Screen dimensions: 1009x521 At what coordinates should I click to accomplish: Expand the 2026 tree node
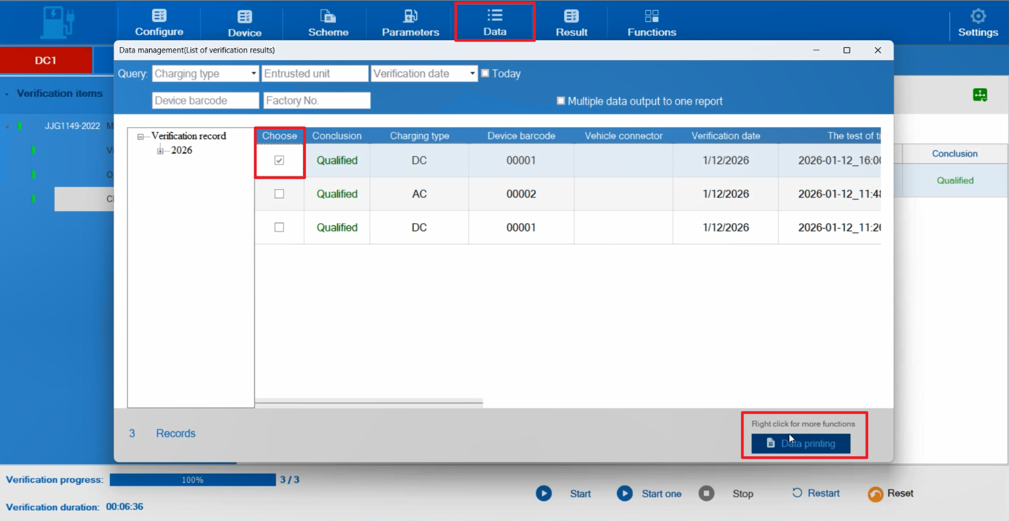point(160,151)
